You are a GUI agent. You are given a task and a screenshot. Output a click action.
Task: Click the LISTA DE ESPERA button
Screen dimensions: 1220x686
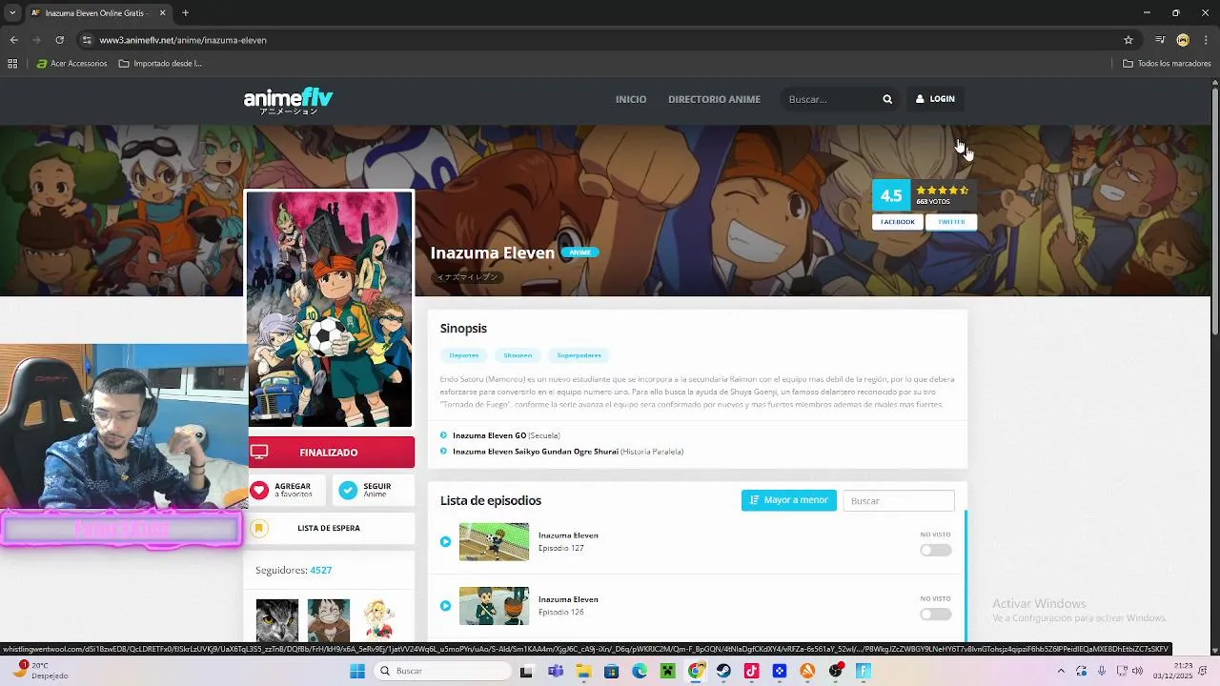330,528
